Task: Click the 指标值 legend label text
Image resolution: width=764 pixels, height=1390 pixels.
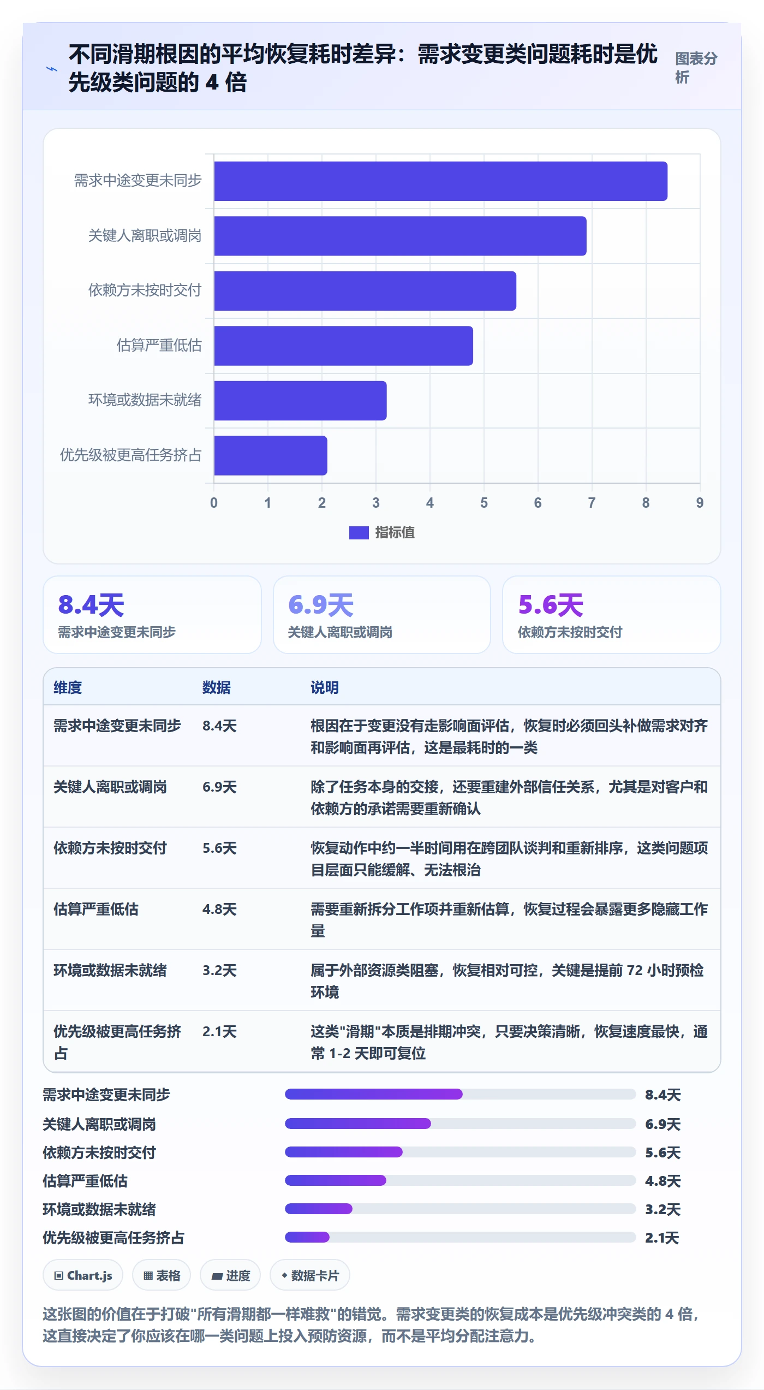Action: click(395, 532)
